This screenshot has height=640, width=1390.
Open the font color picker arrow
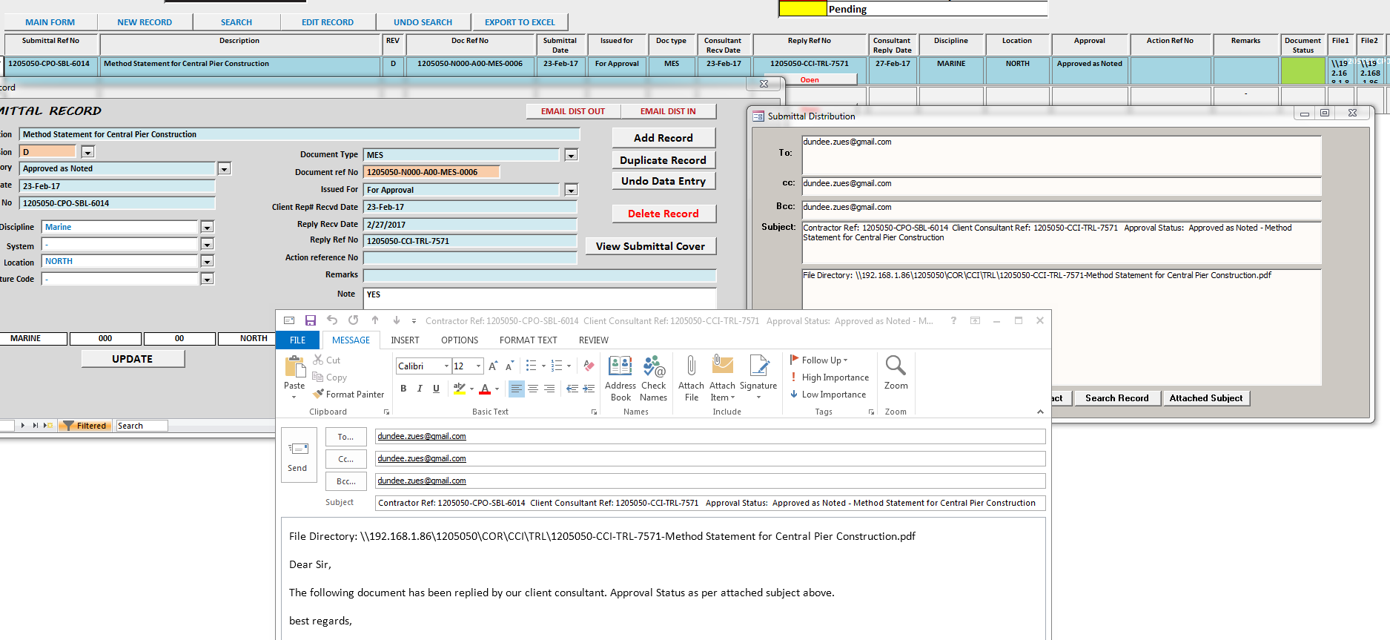(497, 389)
